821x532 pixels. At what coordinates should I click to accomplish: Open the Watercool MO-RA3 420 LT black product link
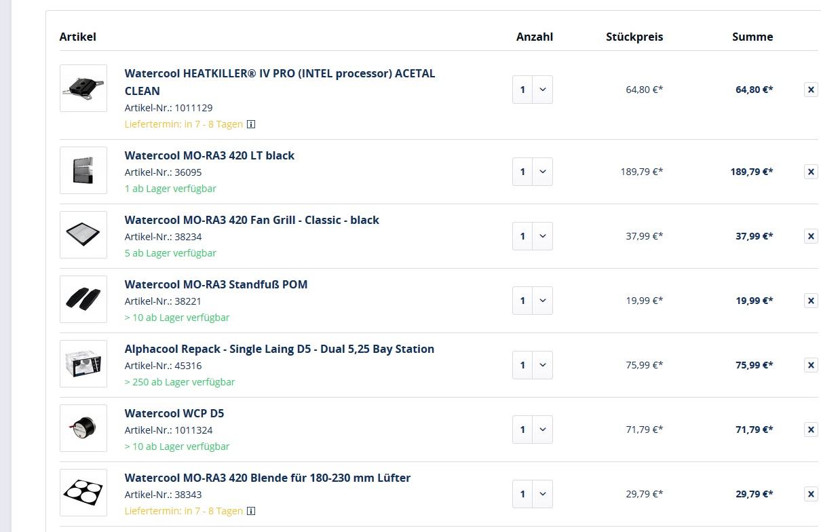coord(209,155)
